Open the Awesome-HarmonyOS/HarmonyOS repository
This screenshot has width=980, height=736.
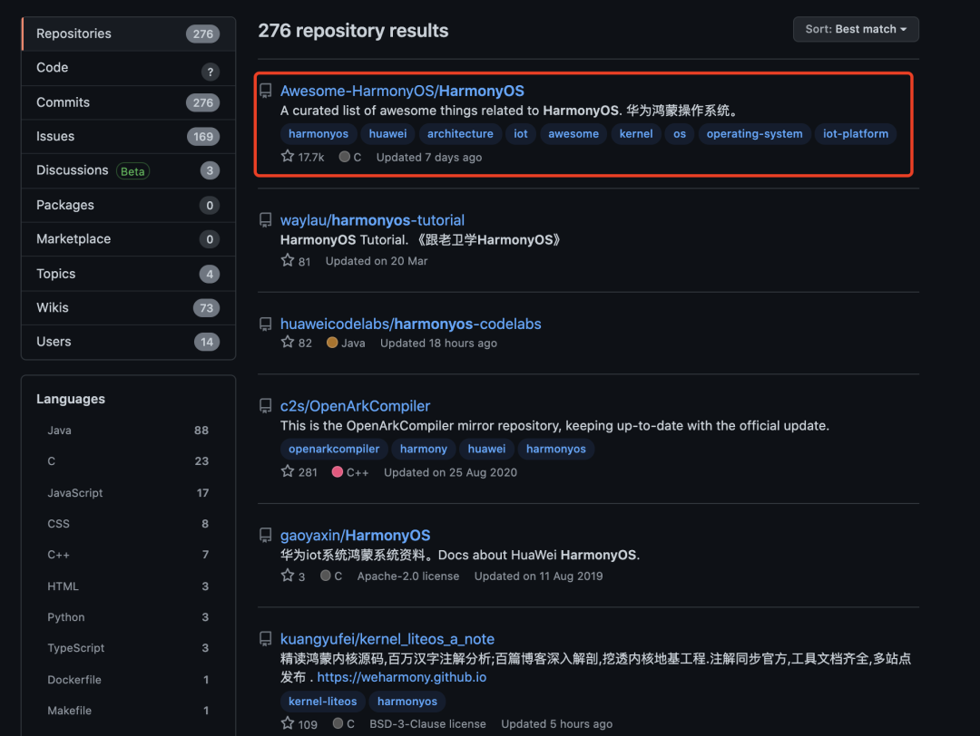tap(402, 92)
